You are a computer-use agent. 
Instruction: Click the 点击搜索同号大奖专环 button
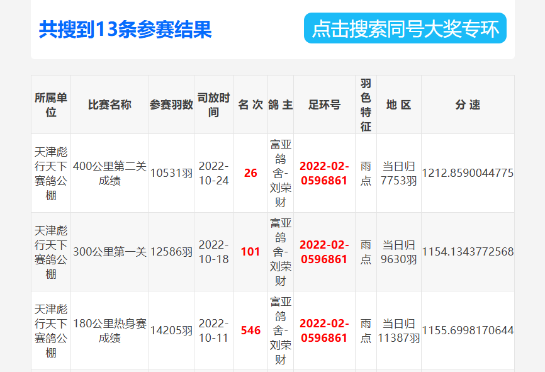tap(405, 29)
